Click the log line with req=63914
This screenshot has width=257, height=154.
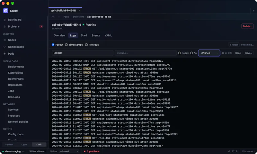tap(108, 138)
